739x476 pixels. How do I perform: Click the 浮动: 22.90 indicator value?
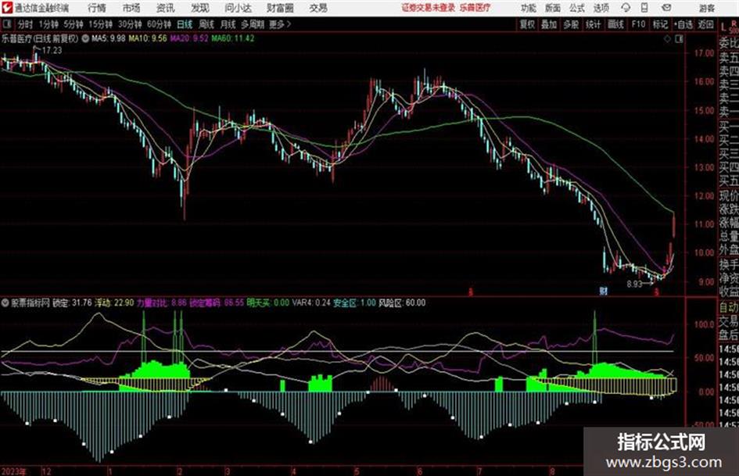[x=114, y=303]
